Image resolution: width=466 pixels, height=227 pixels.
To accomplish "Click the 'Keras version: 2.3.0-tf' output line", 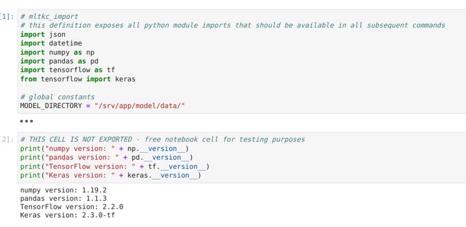I will coord(68,215).
